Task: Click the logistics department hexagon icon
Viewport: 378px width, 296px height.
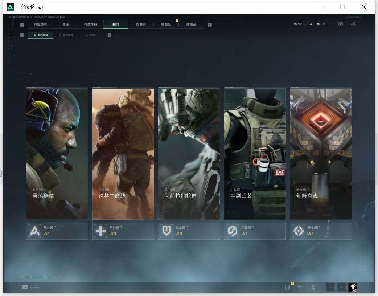Action: click(x=233, y=231)
